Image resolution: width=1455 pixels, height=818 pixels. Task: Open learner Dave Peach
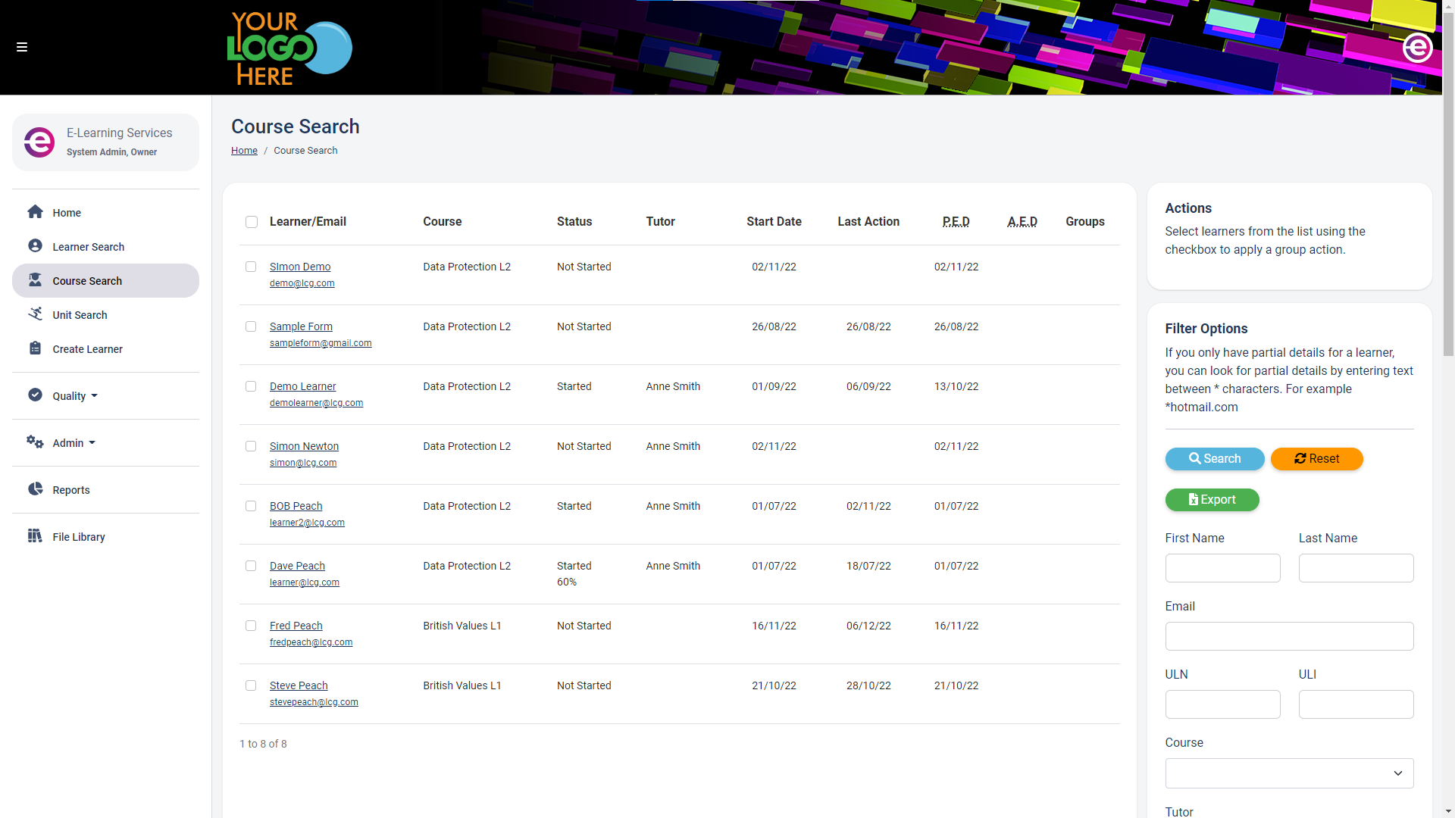(297, 566)
